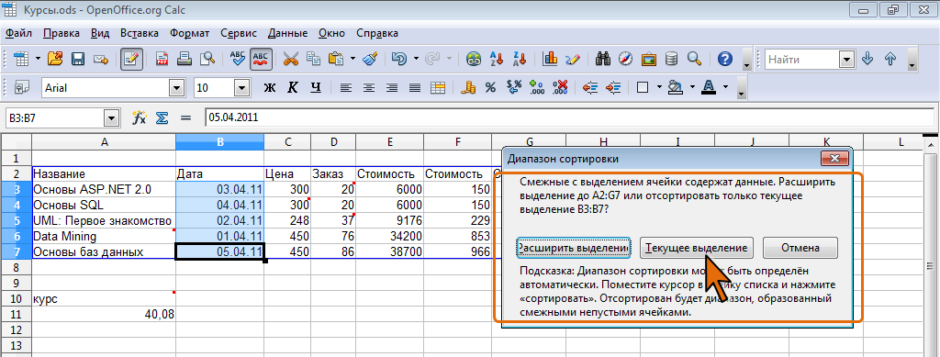Center text horizontally
The image size is (940, 357).
[369, 87]
